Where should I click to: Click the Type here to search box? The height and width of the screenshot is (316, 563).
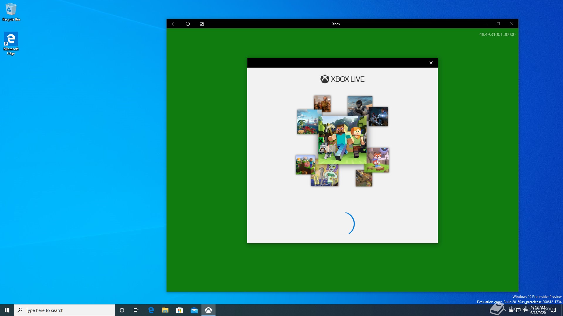tap(65, 310)
